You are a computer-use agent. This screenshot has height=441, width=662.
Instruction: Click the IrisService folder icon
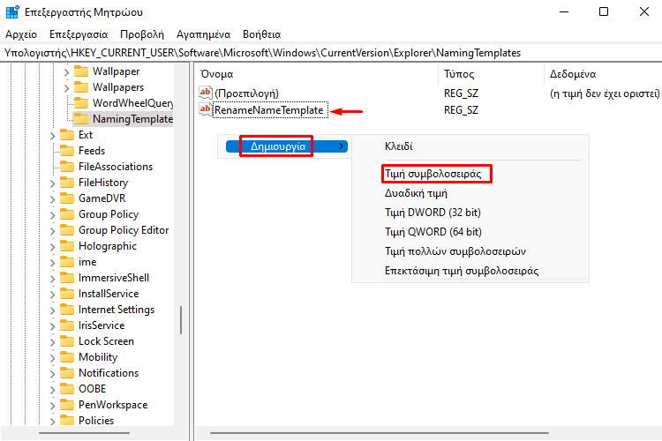click(67, 325)
